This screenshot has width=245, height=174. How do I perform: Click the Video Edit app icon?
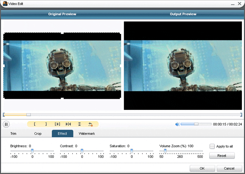(x=5, y=4)
